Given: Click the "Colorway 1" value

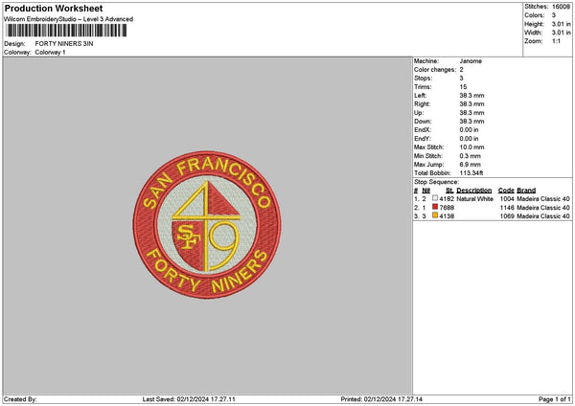Looking at the screenshot, I should [50, 52].
